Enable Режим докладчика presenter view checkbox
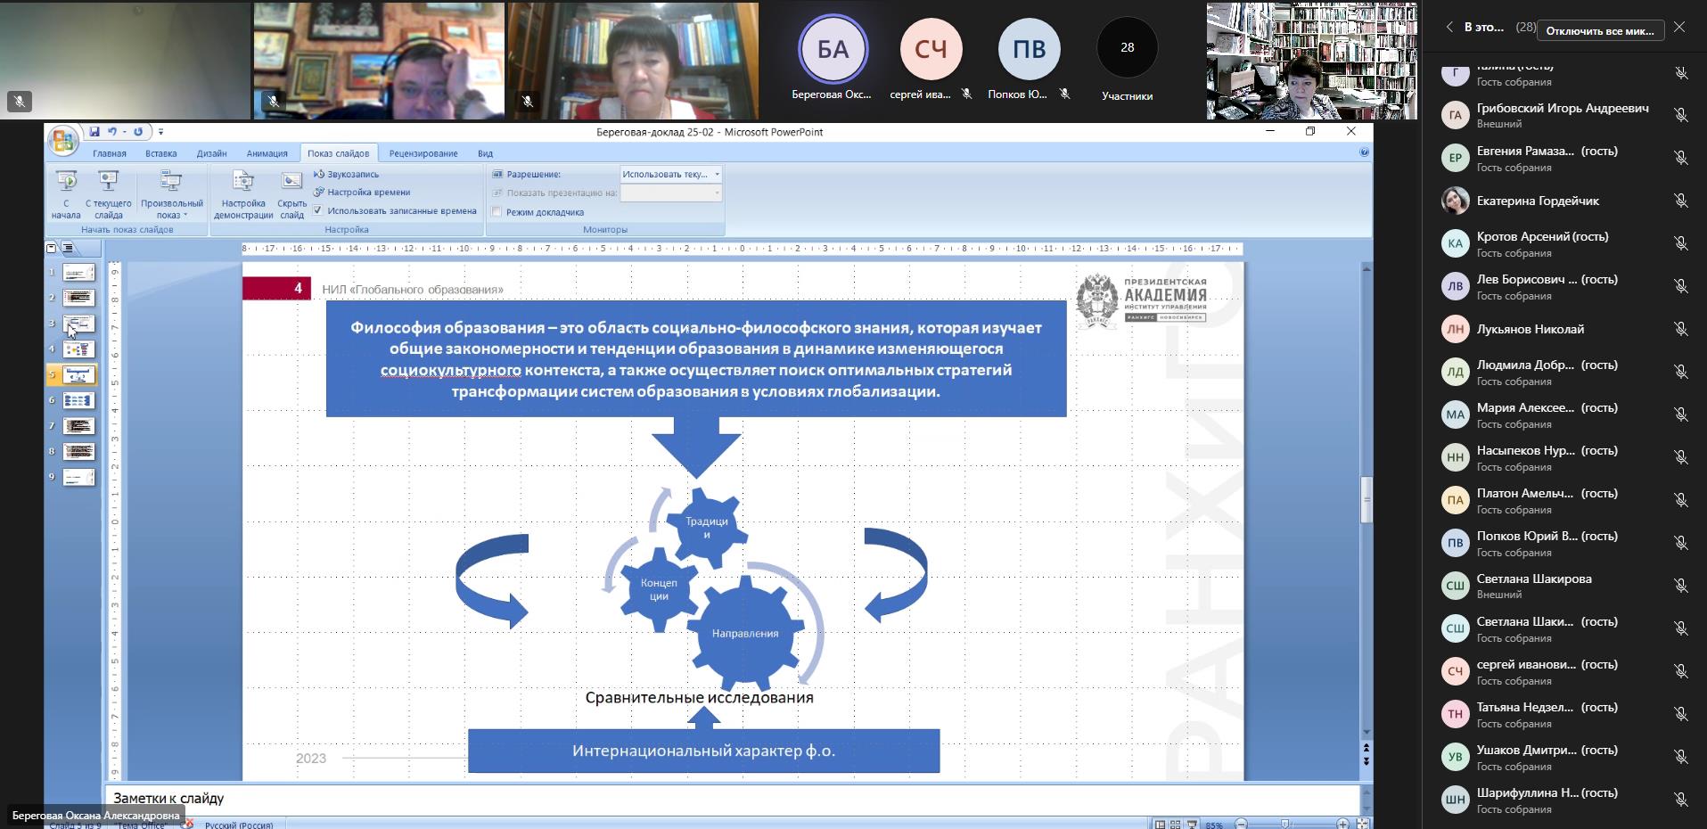Screen dimensions: 1707x829 tap(497, 212)
